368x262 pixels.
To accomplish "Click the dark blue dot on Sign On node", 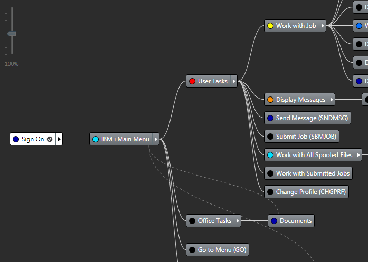I will 16,139.
